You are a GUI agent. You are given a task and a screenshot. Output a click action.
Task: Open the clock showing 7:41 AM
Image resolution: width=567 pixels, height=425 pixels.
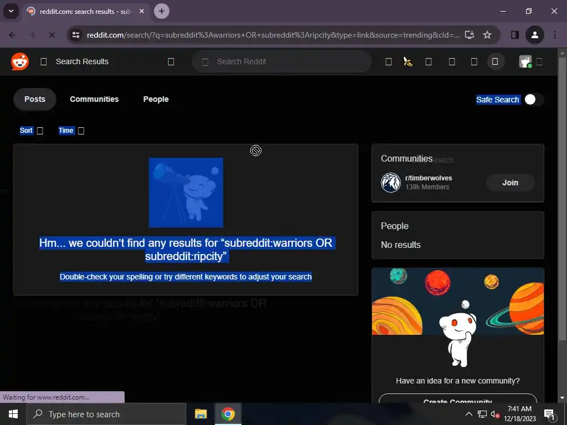click(519, 414)
